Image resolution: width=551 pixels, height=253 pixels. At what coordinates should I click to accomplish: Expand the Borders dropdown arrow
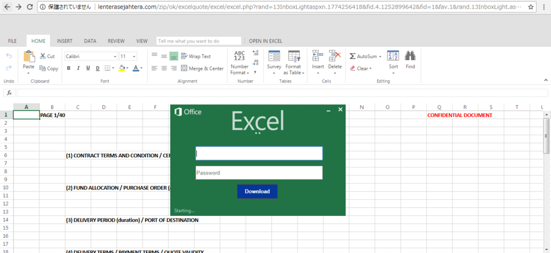(x=113, y=68)
